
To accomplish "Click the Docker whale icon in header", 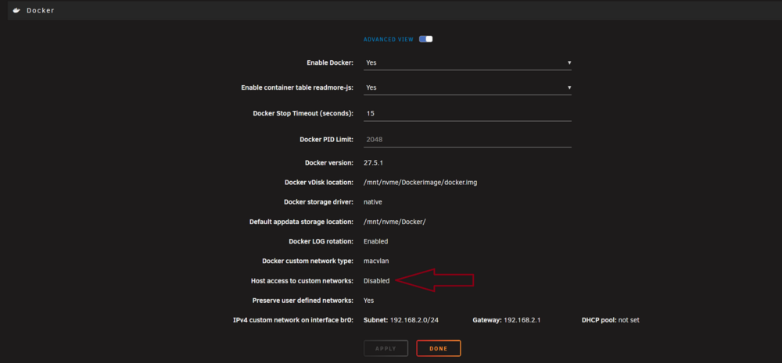I will pyautogui.click(x=16, y=10).
